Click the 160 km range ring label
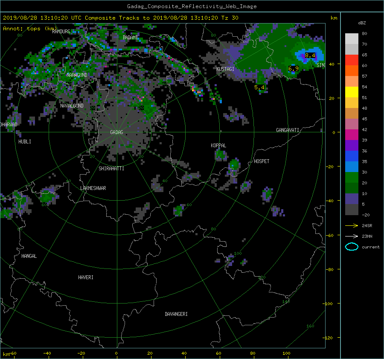Image resolution: width=384 pixels, height=359 pixels. tap(310, 326)
